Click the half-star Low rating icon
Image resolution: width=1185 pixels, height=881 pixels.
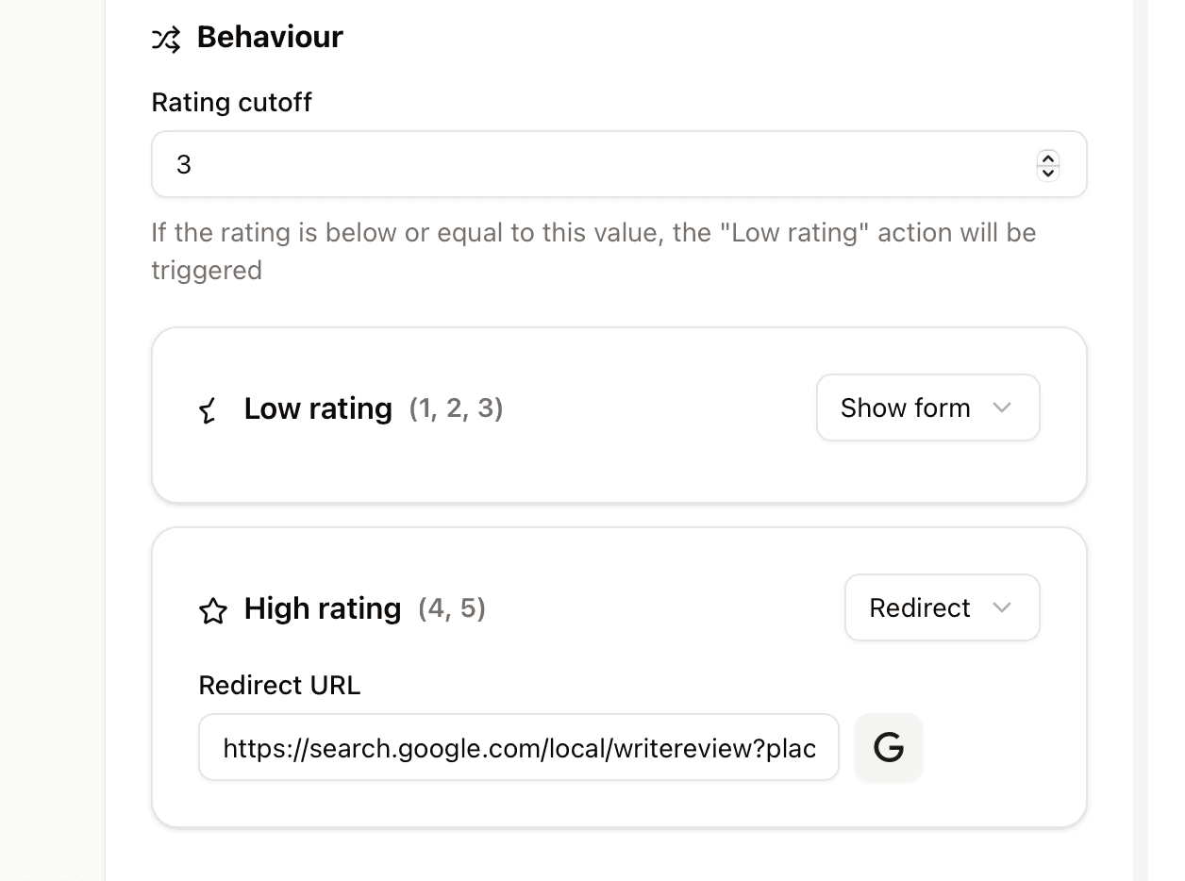click(x=209, y=410)
